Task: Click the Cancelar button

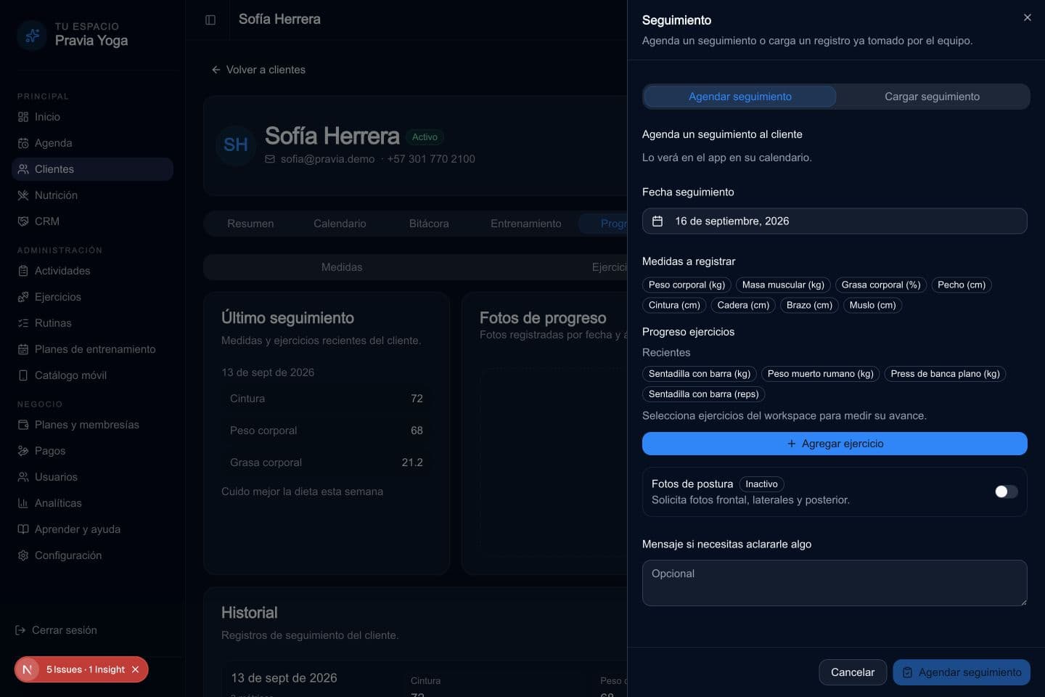Action: coord(852,672)
